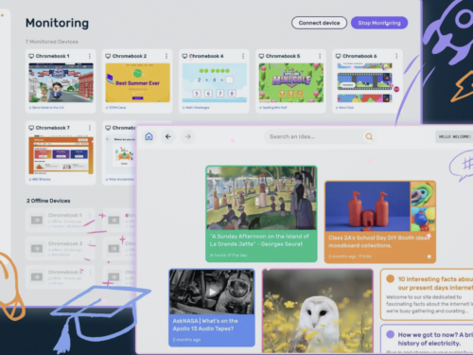The width and height of the screenshot is (473, 355).
Task: Click offline Chromebook 3 name text
Action: pos(65,243)
